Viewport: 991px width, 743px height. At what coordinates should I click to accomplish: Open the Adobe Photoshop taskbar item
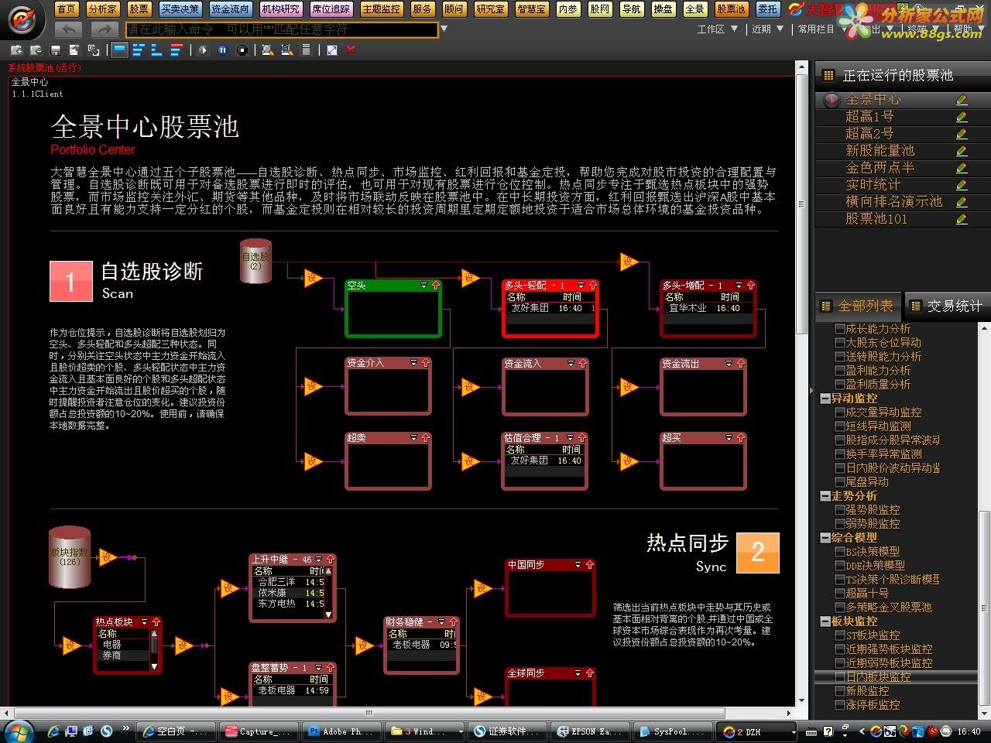point(340,731)
